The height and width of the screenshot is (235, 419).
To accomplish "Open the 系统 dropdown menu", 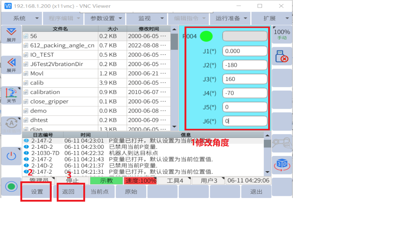I will click(21, 18).
